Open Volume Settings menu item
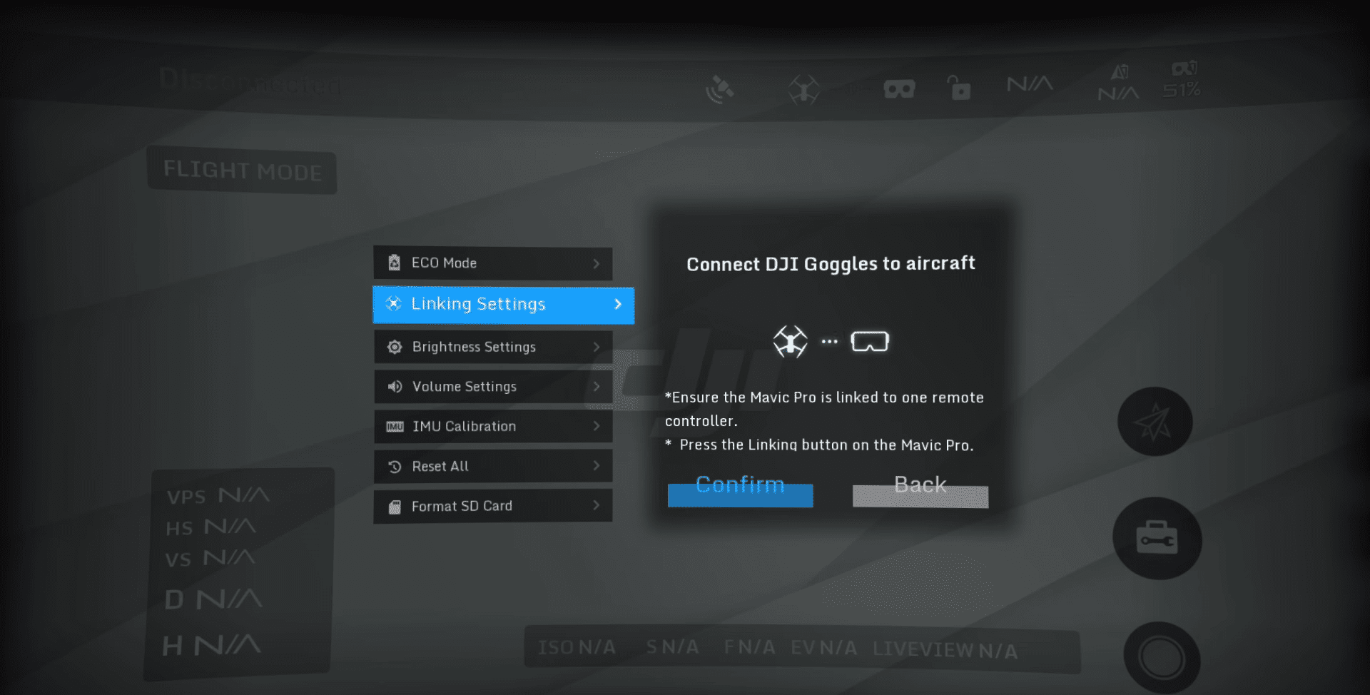The image size is (1370, 695). click(x=493, y=386)
